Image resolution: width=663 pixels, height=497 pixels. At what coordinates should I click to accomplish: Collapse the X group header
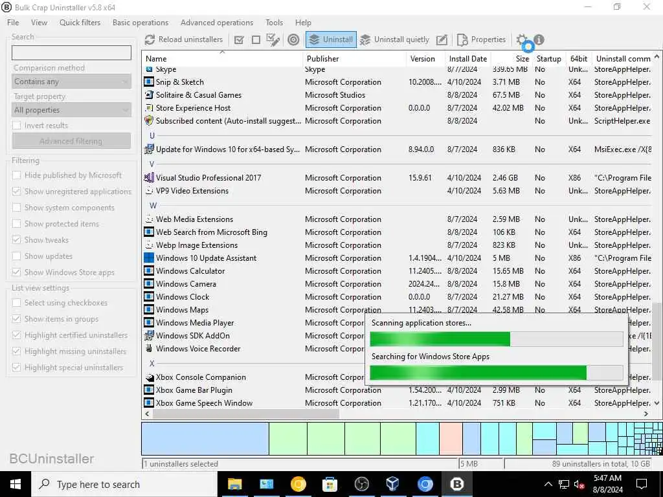pos(152,364)
